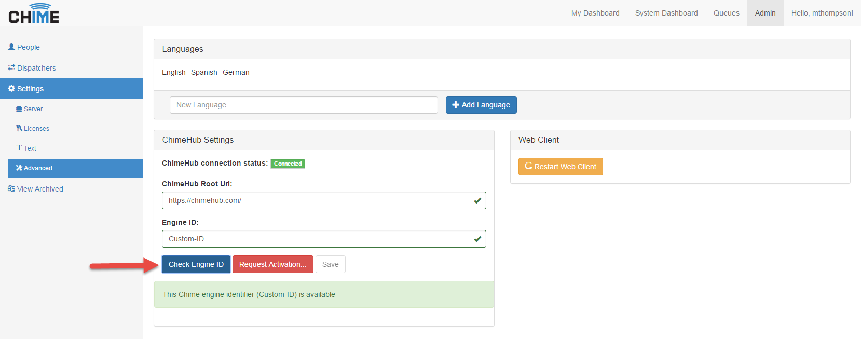The width and height of the screenshot is (861, 339).
Task: Click the Dispatchers arrows icon
Action: (x=11, y=67)
